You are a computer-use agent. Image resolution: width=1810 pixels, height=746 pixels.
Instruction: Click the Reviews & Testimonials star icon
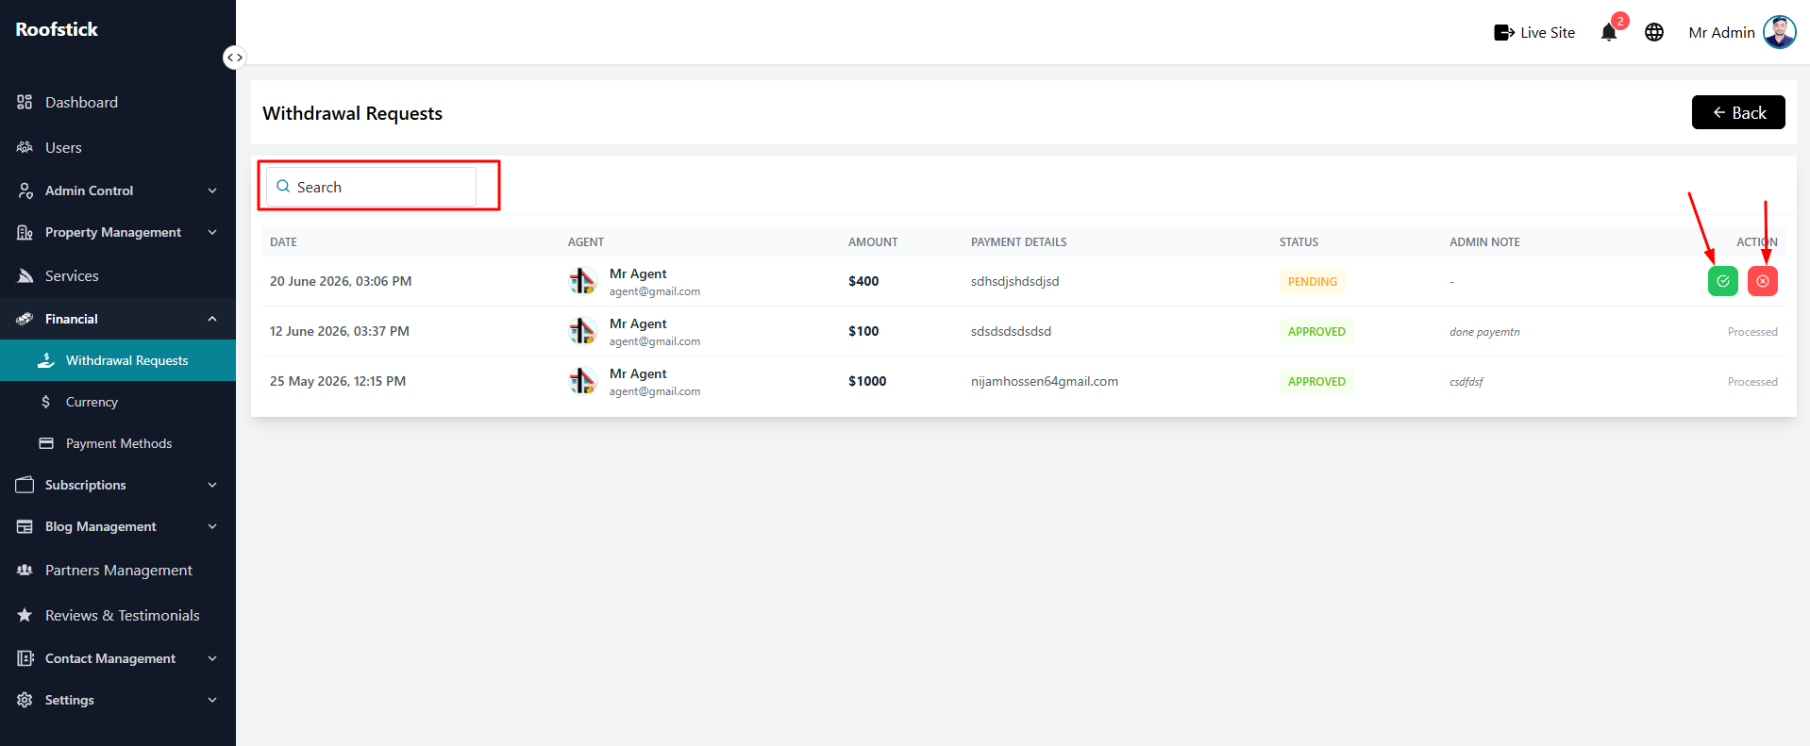click(25, 615)
